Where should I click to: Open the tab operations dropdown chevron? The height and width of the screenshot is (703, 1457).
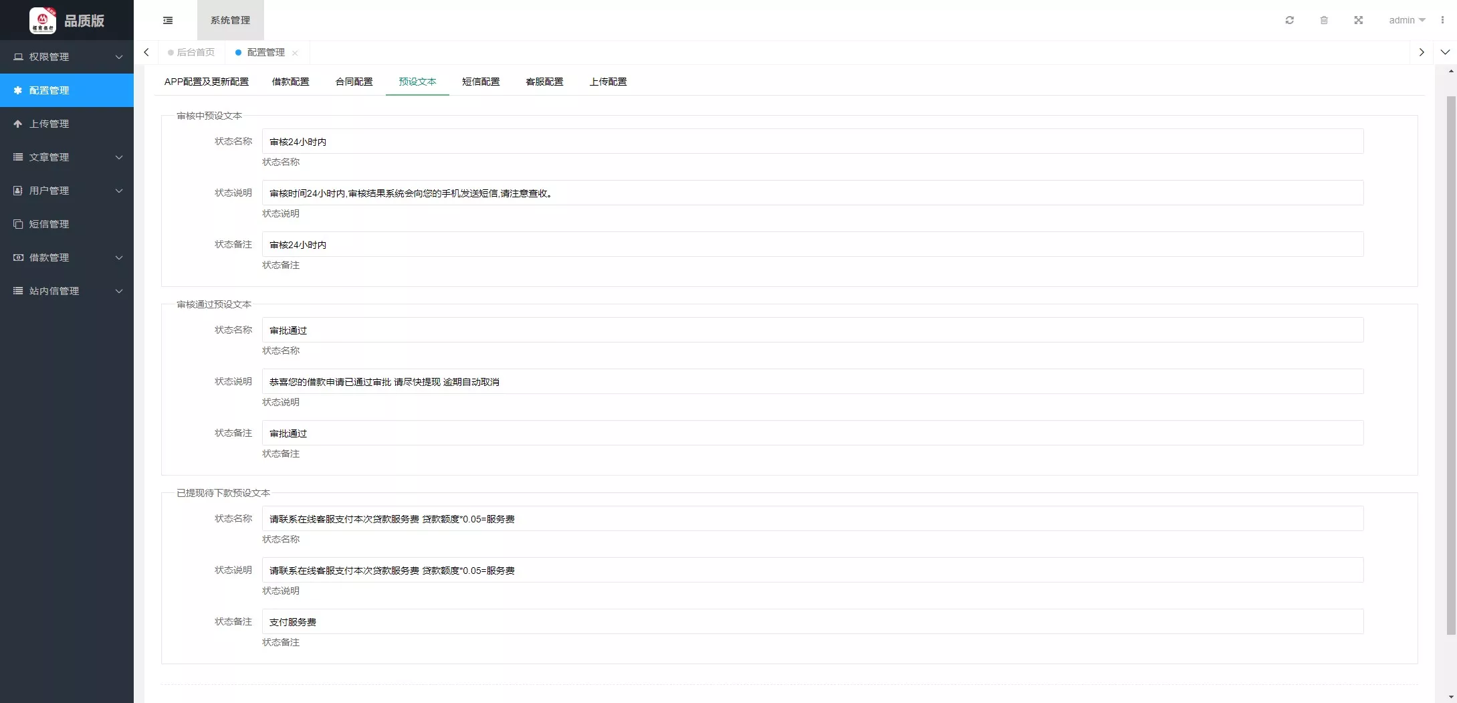(1445, 52)
